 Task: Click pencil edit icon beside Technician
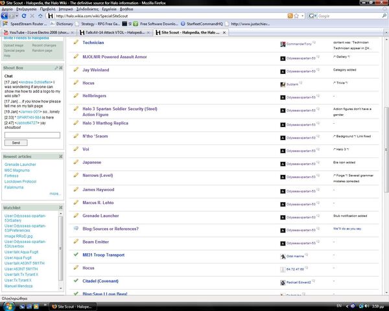[x=76, y=42]
